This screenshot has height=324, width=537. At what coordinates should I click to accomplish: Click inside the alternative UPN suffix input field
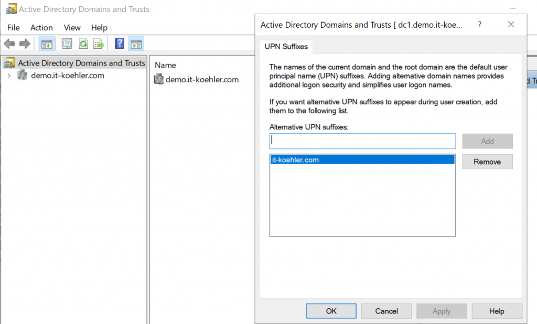point(362,141)
